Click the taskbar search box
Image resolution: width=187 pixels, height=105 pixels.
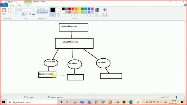click(32, 102)
